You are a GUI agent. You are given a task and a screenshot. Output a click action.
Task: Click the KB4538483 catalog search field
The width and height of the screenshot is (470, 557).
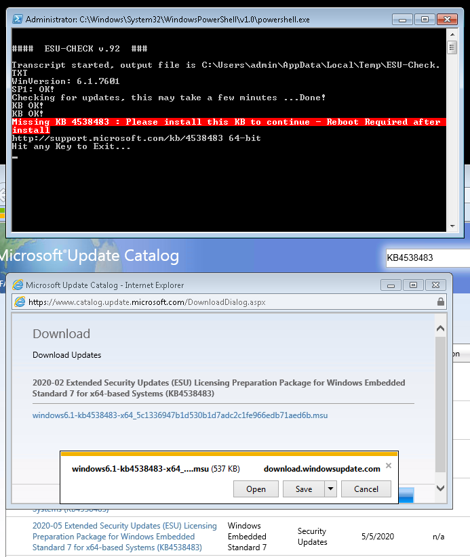428,257
